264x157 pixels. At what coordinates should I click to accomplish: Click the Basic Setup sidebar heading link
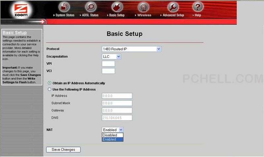pos(15,33)
